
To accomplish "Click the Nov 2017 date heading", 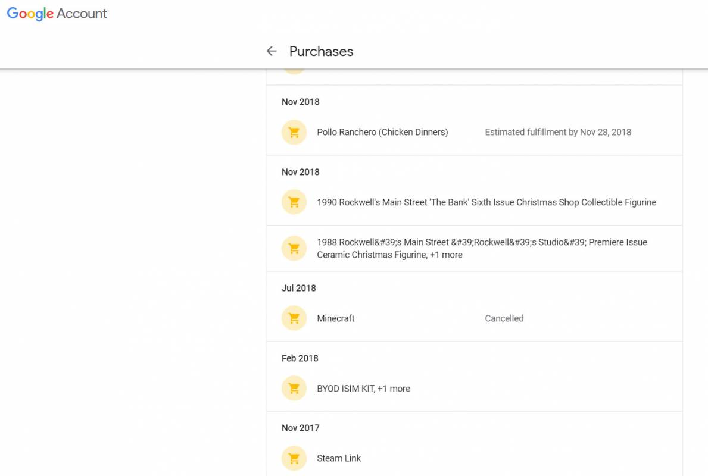I will [300, 428].
